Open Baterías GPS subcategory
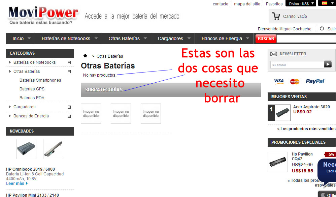 click(x=32, y=89)
